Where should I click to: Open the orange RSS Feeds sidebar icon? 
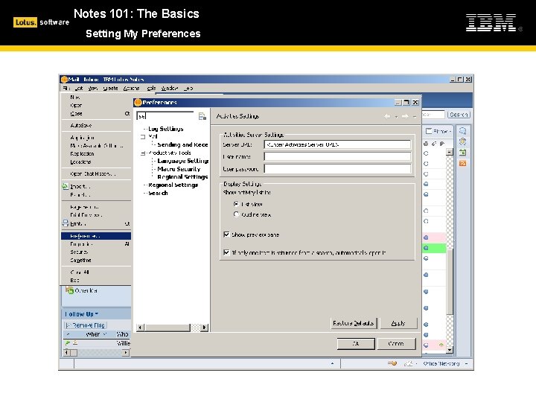pos(462,163)
